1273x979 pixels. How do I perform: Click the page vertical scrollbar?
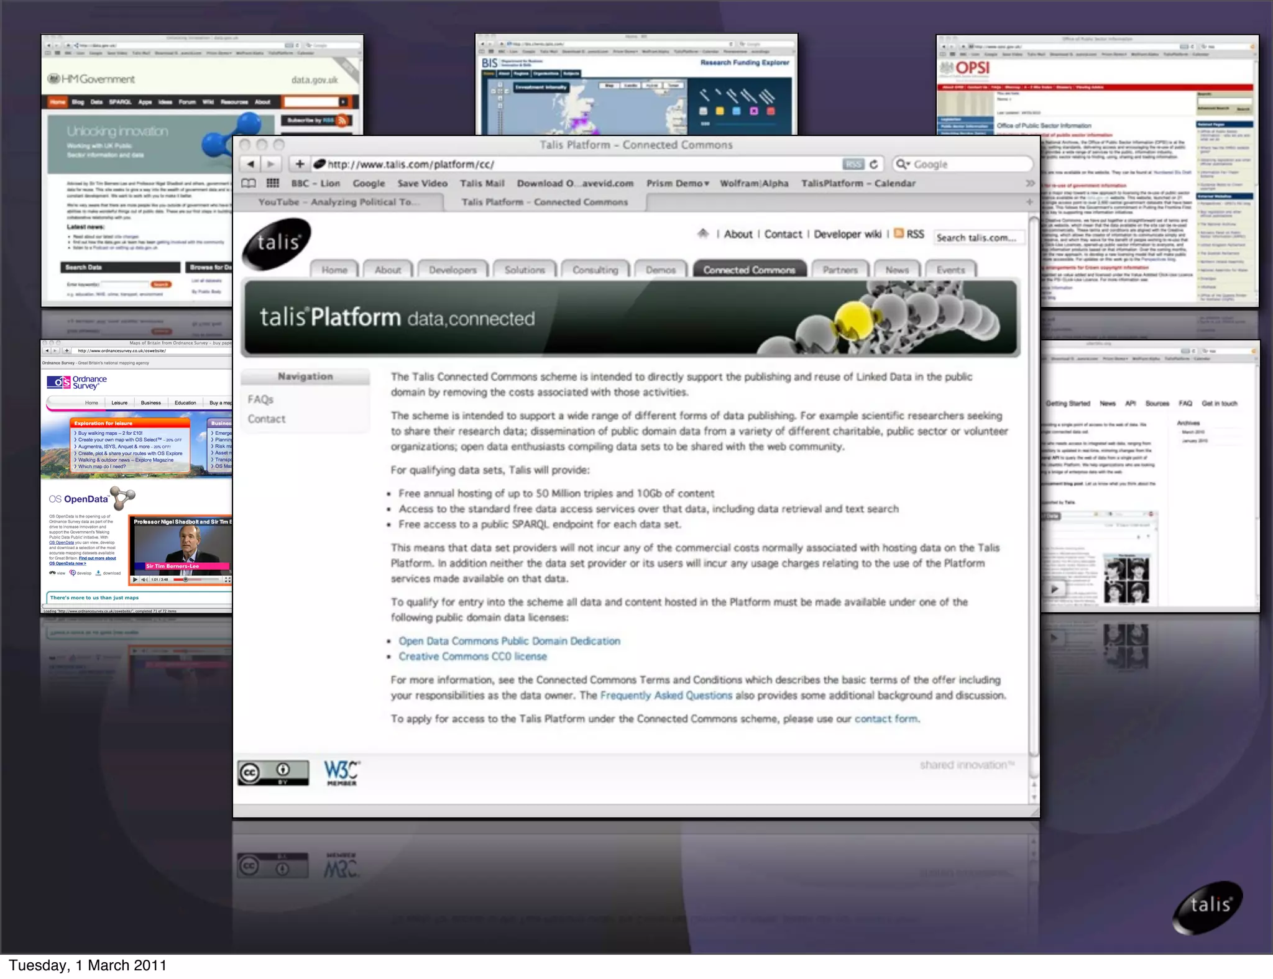(1034, 485)
